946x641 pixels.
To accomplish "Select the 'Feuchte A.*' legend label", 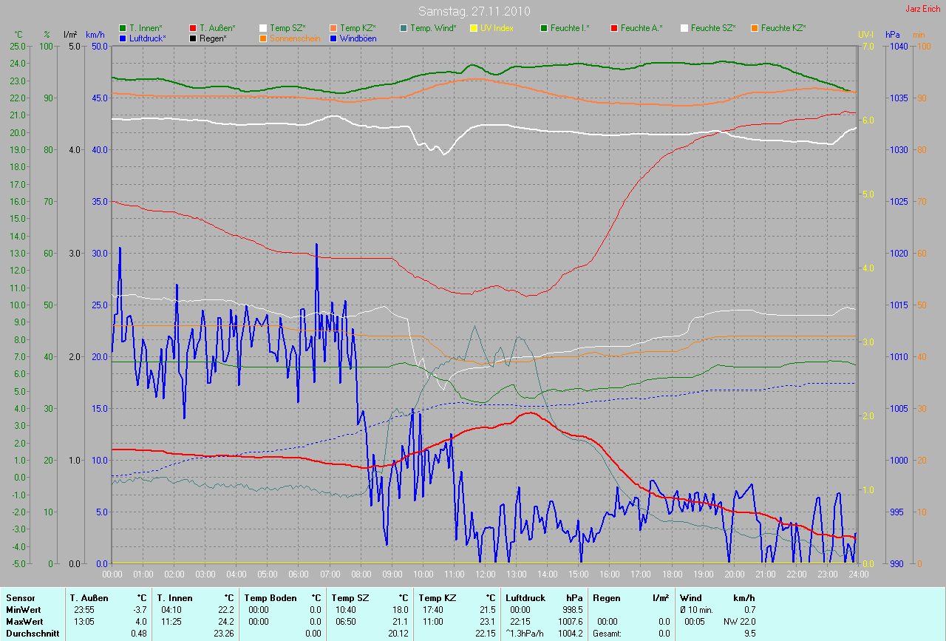I will click(x=642, y=28).
